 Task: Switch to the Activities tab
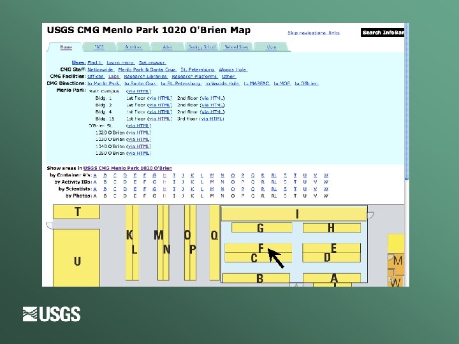click(133, 47)
